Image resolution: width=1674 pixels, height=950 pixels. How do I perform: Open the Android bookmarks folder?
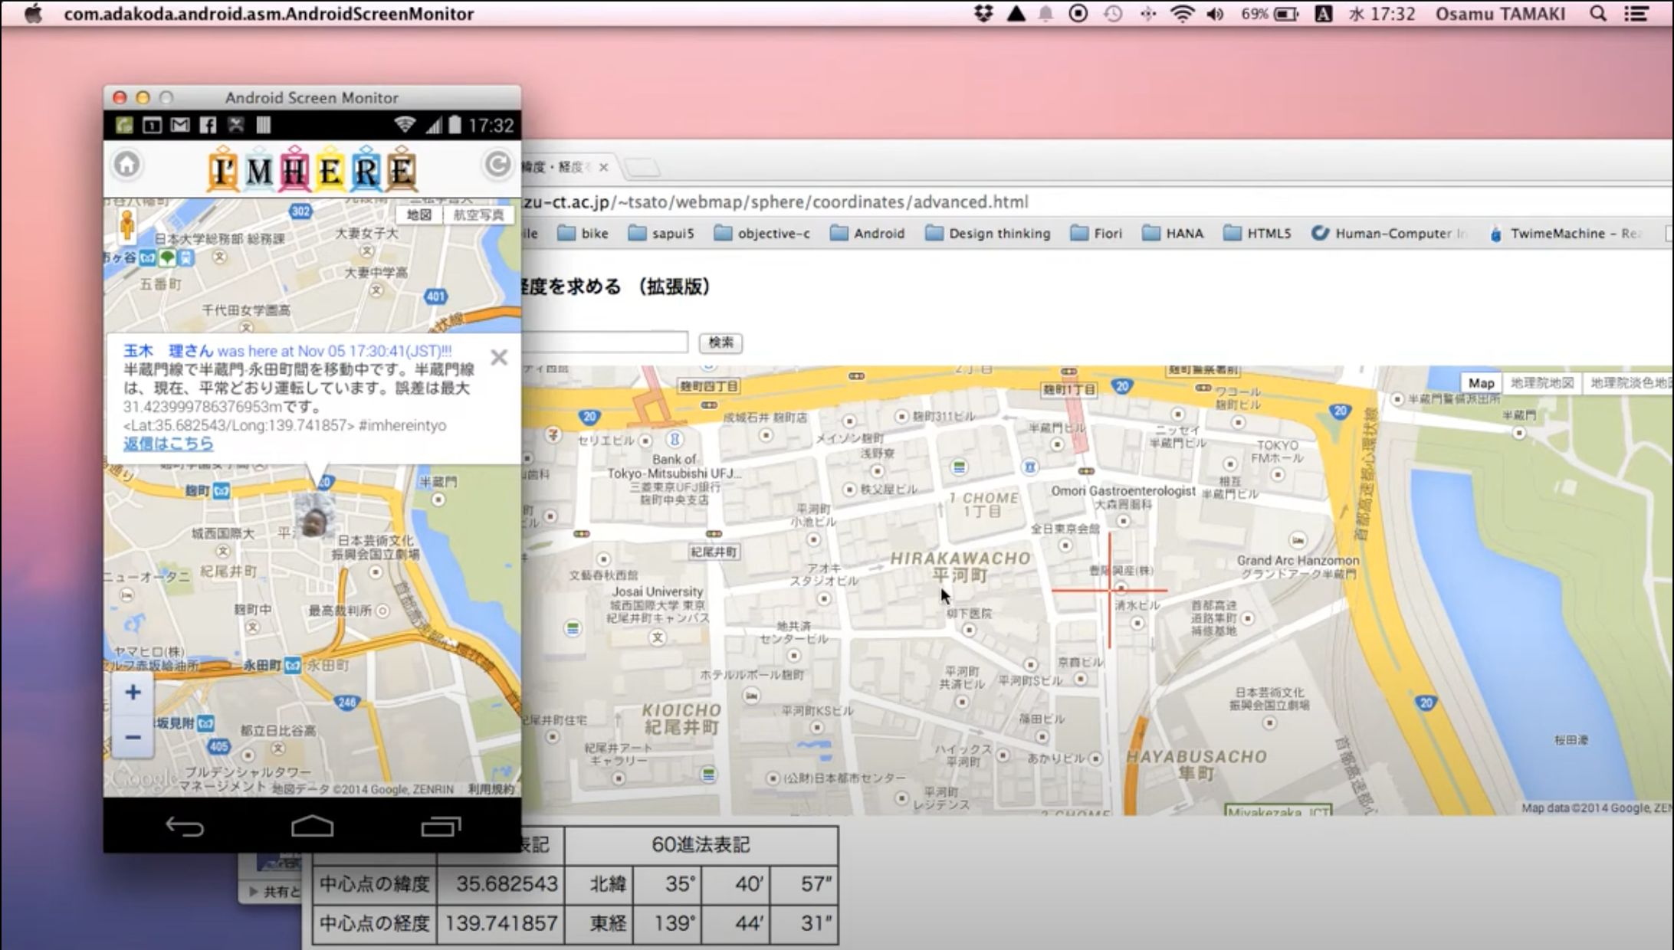click(x=868, y=233)
